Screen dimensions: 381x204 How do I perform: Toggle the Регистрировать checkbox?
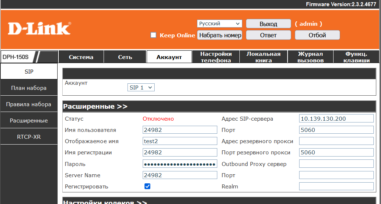coord(147,186)
